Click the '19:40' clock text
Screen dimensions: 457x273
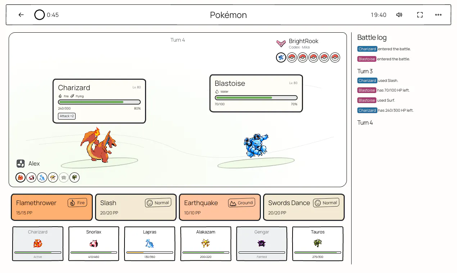click(379, 15)
